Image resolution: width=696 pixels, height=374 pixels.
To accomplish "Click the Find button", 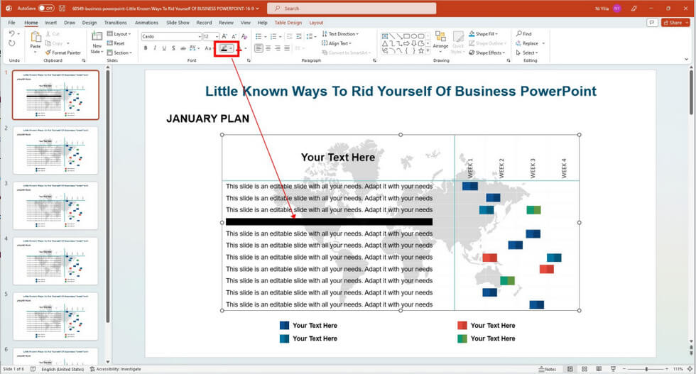I will pyautogui.click(x=524, y=34).
